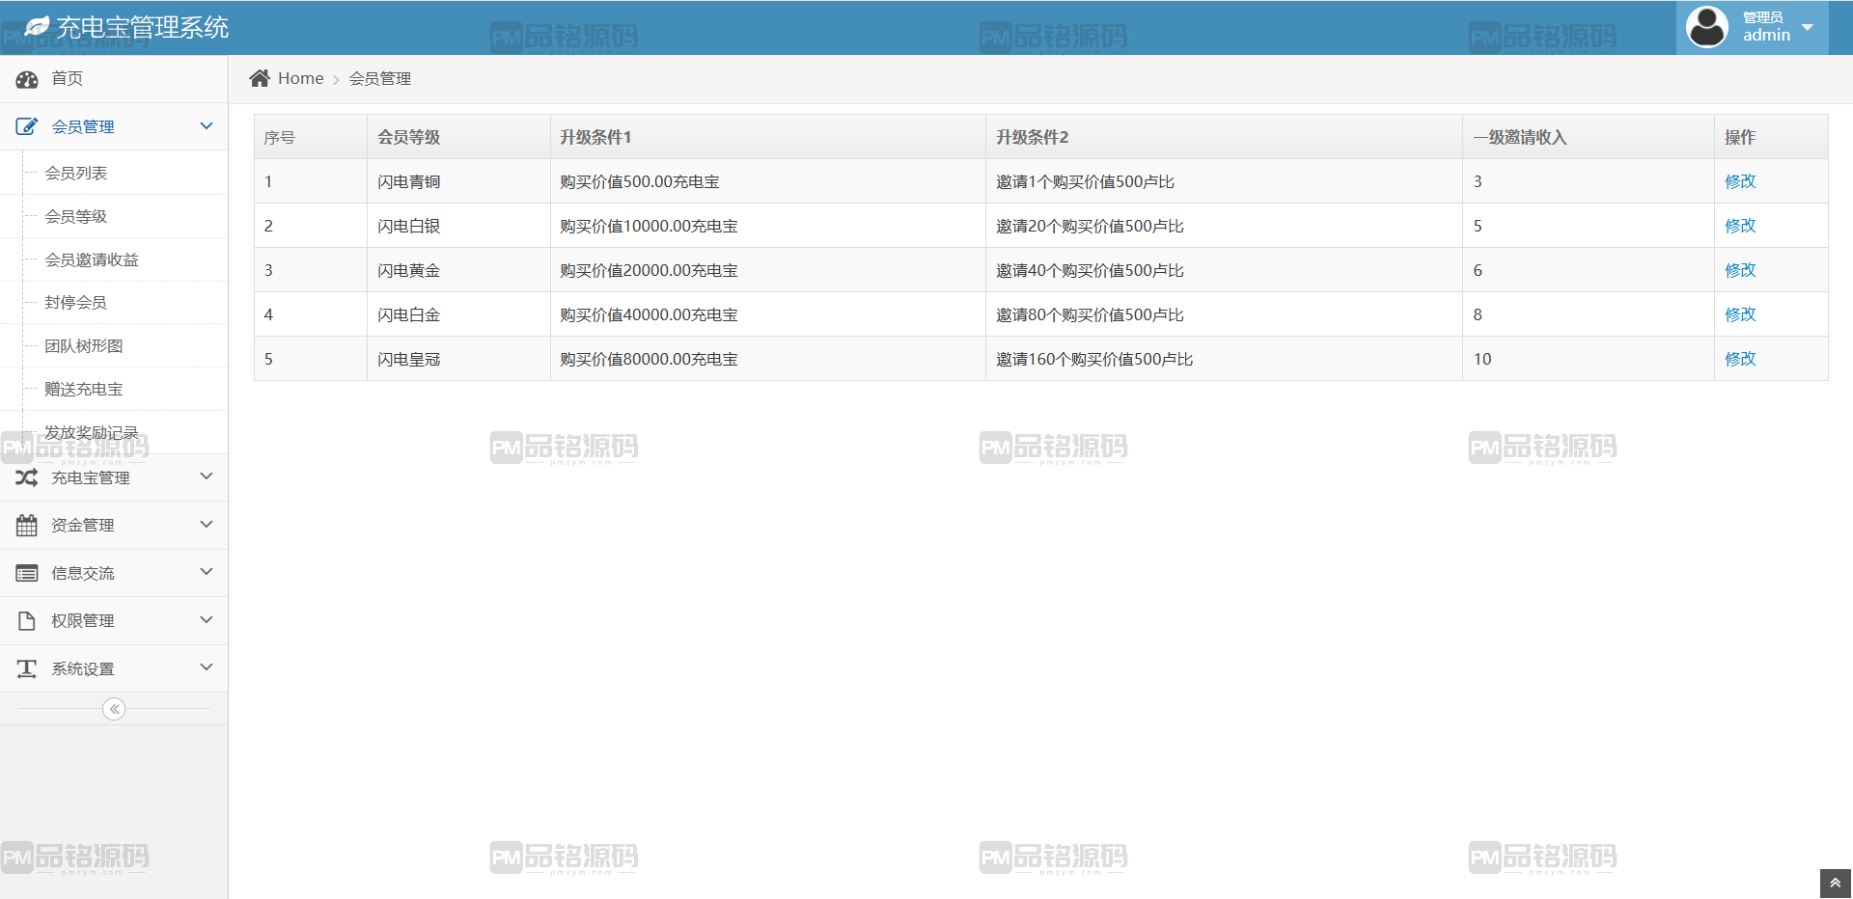This screenshot has width=1853, height=899.
Task: Click the leaf logo icon in header
Action: [37, 27]
